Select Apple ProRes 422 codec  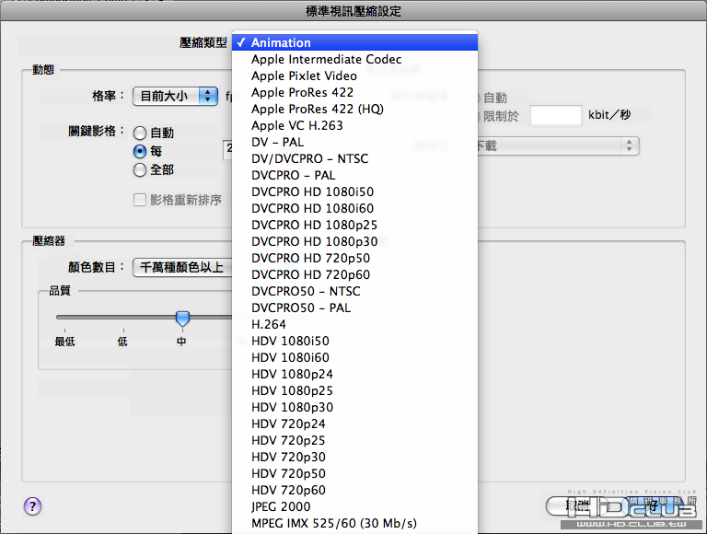pos(354,92)
